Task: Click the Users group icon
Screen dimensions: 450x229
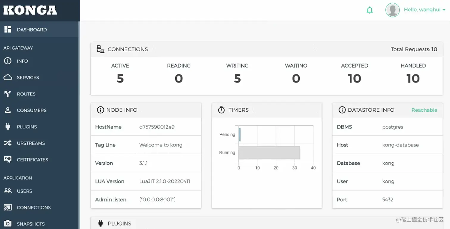Action: point(8,191)
